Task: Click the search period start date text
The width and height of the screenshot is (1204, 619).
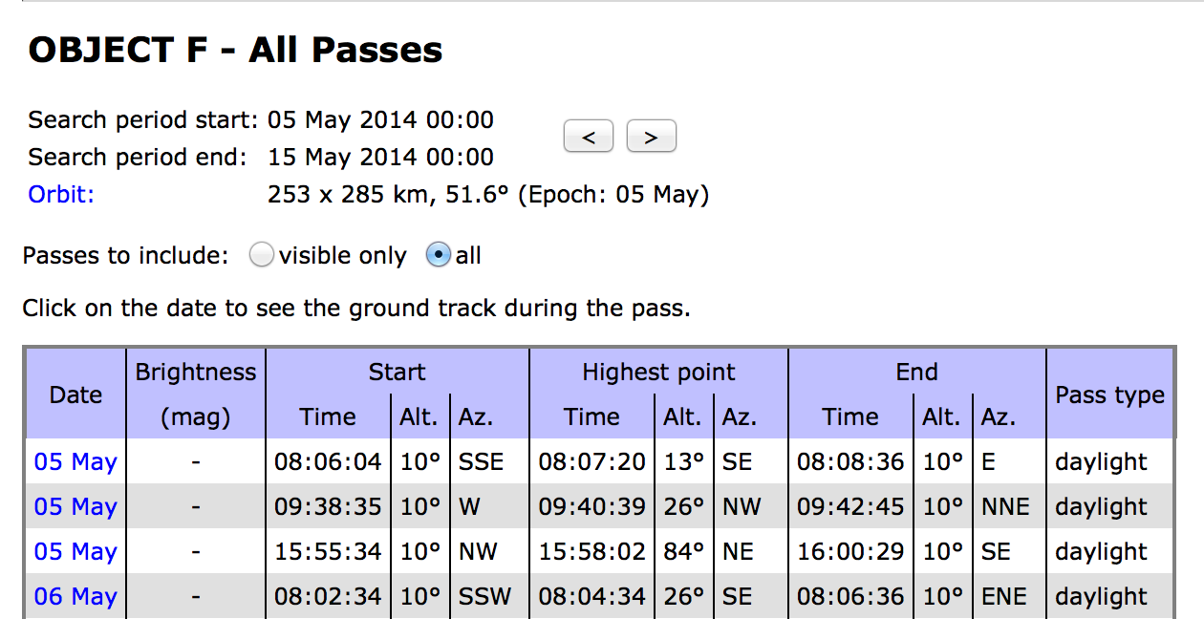Action: [380, 120]
